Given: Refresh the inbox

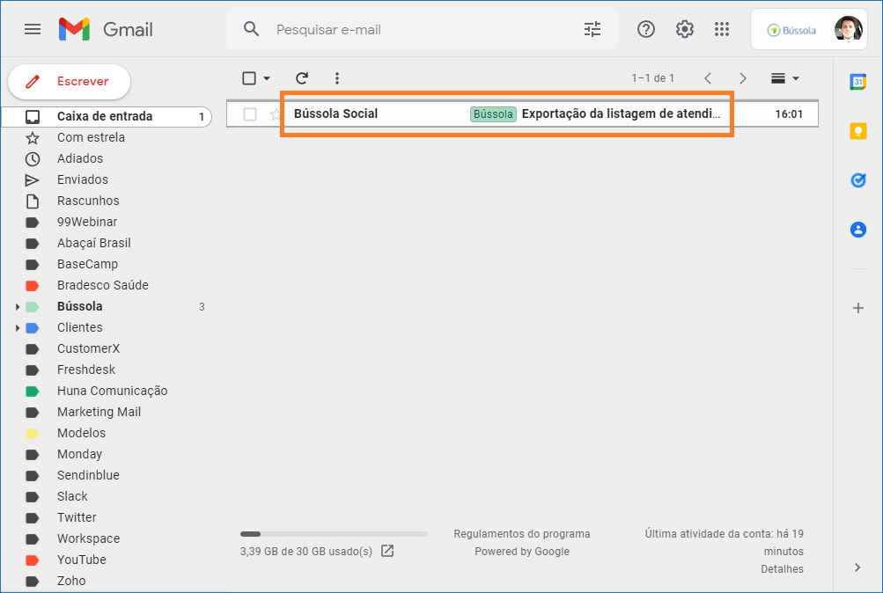Looking at the screenshot, I should [302, 78].
